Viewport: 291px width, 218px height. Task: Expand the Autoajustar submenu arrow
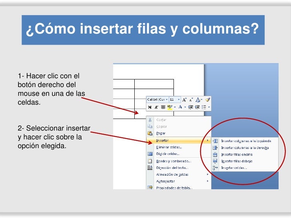[208, 181]
